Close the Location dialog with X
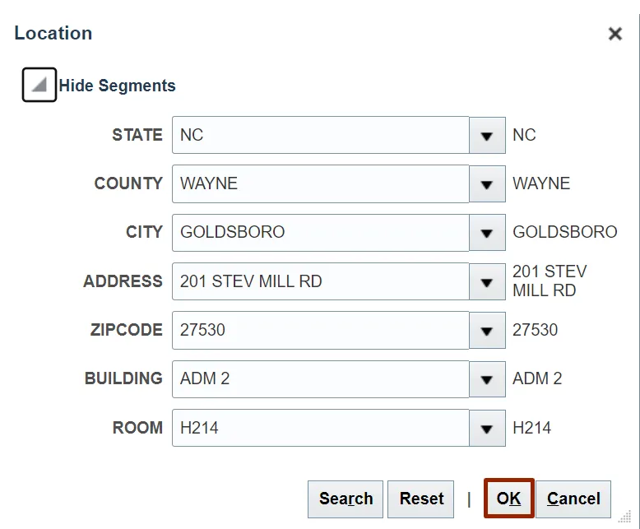 click(614, 35)
